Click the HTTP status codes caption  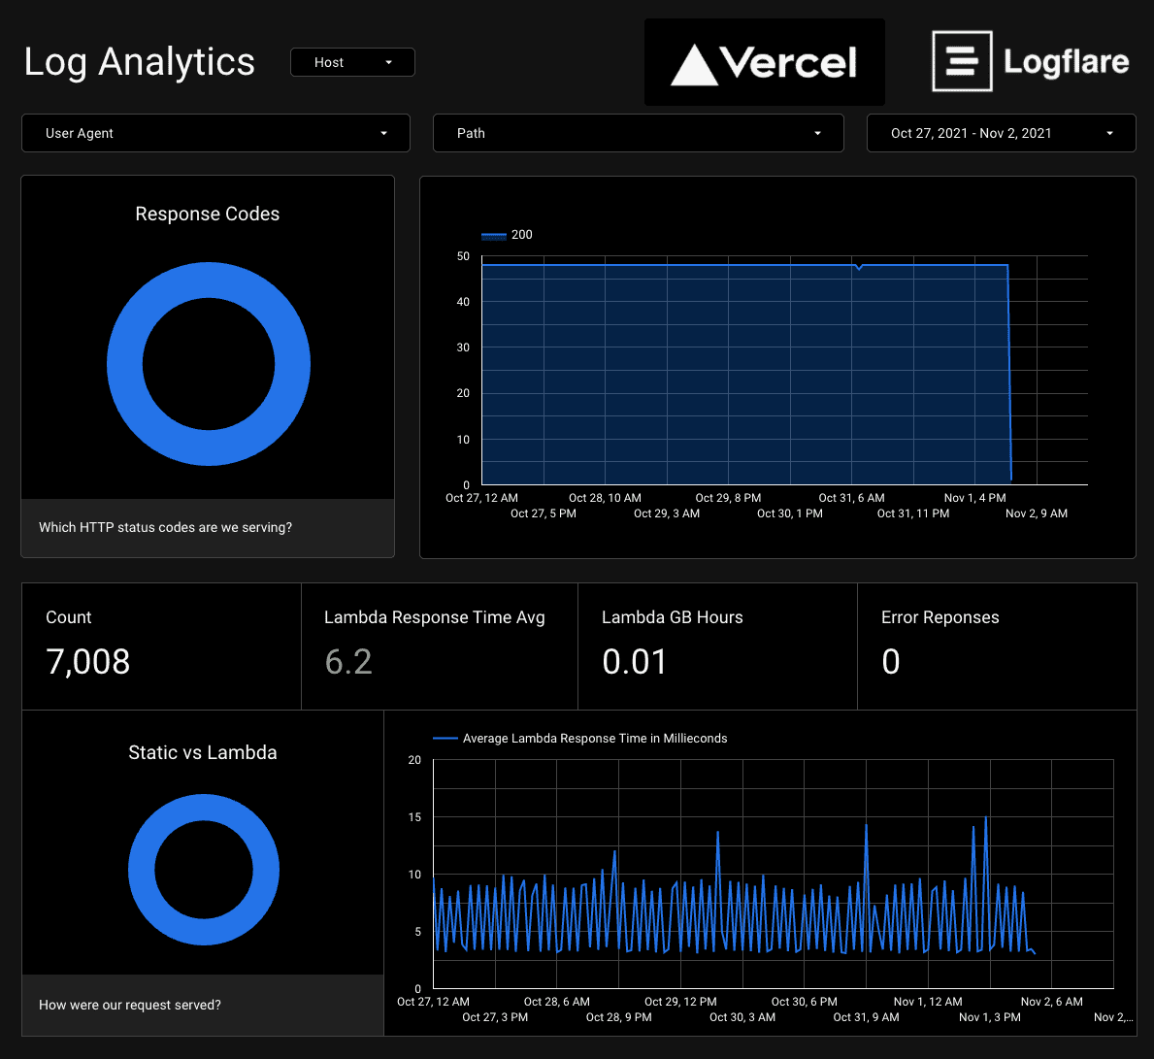(165, 528)
